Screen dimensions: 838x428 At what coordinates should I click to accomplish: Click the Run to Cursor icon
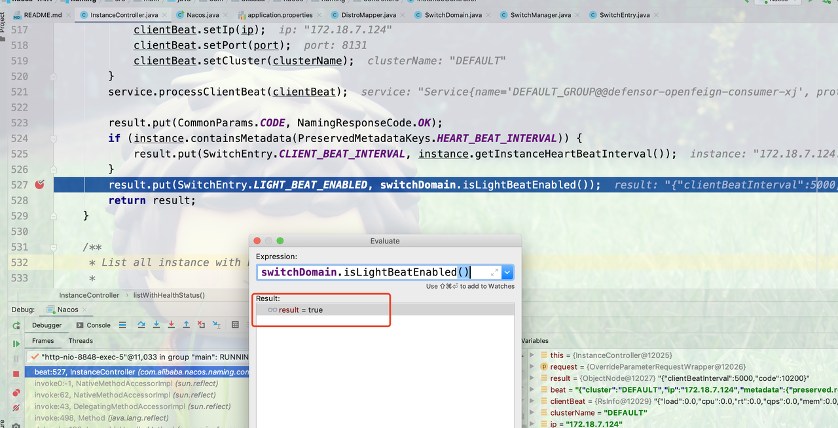click(217, 325)
